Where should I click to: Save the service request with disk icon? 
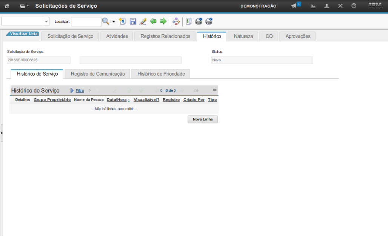coord(133,21)
